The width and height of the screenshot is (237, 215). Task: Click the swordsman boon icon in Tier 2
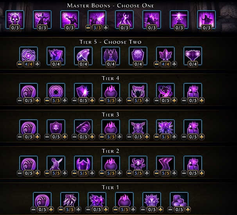coord(56,163)
